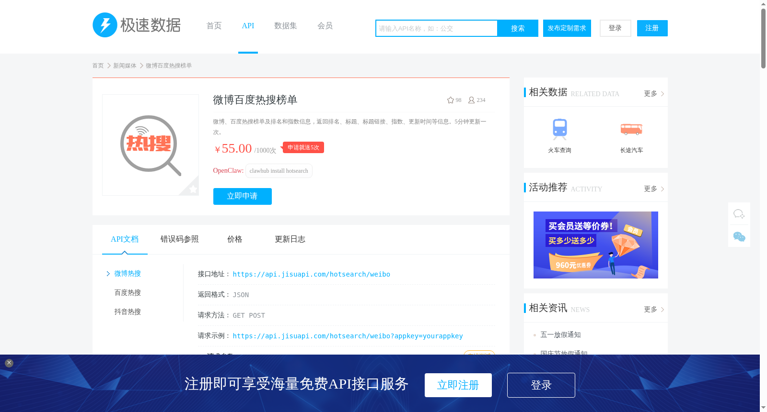Click 立即注册 in bottom banner
This screenshot has height=412, width=767.
458,385
